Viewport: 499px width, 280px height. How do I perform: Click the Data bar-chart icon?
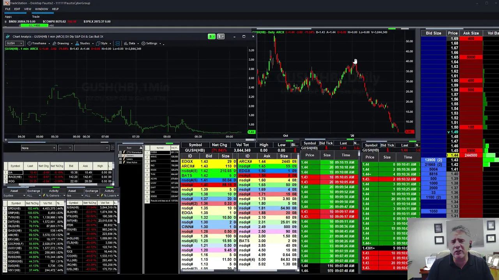[x=127, y=43]
